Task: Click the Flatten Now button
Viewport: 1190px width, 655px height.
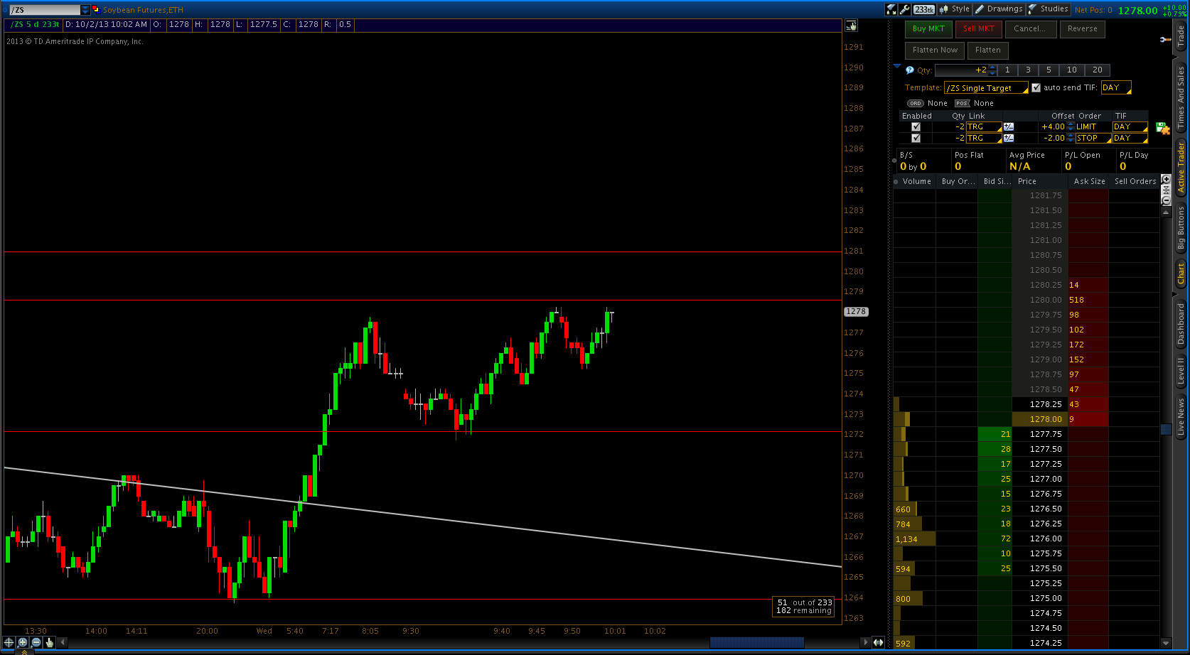Action: 935,50
